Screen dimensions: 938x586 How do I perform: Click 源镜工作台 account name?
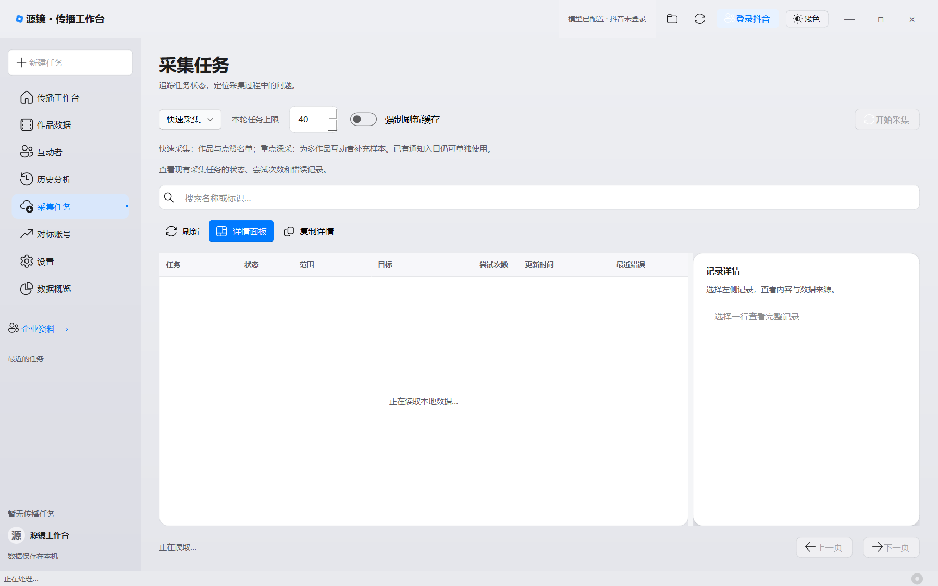point(50,535)
